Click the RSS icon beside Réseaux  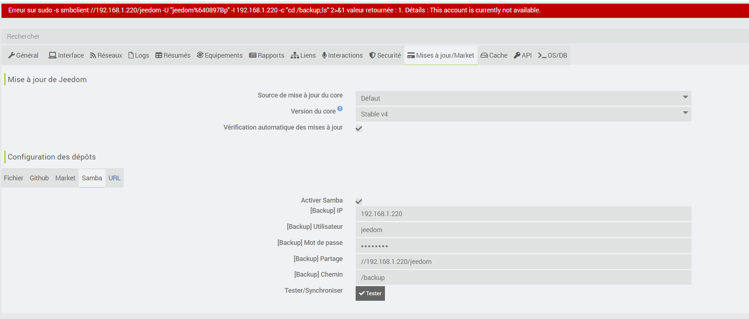93,55
